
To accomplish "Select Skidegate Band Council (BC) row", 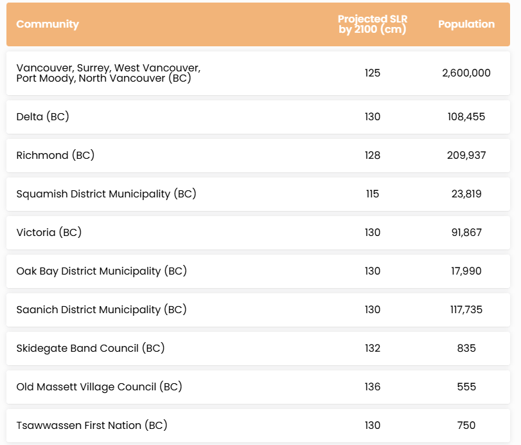I will coord(258,349).
